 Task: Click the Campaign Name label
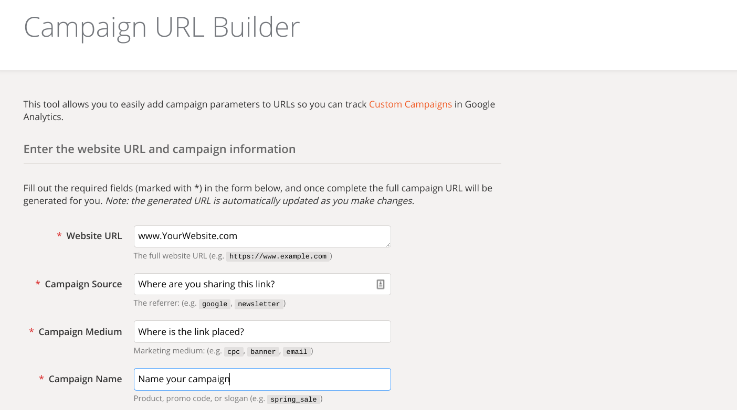[85, 379]
